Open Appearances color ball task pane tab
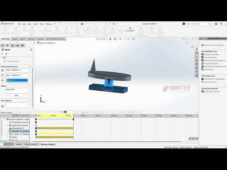This screenshot has height=170, width=227. (x=196, y=64)
